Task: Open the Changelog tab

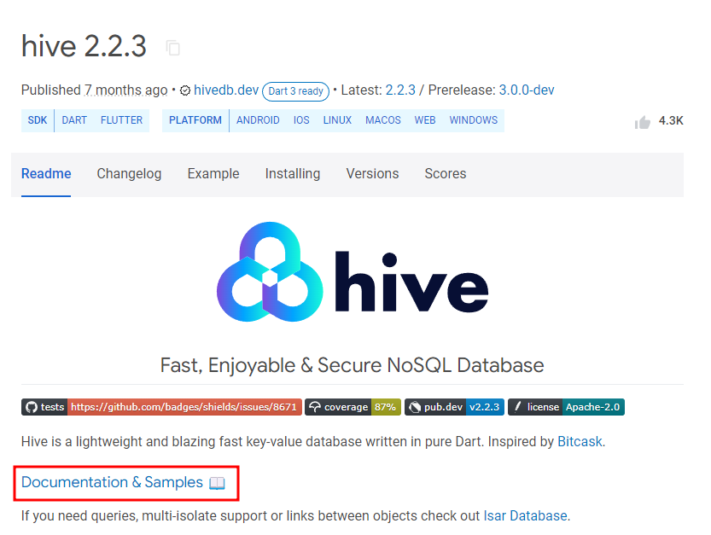Action: [x=129, y=174]
